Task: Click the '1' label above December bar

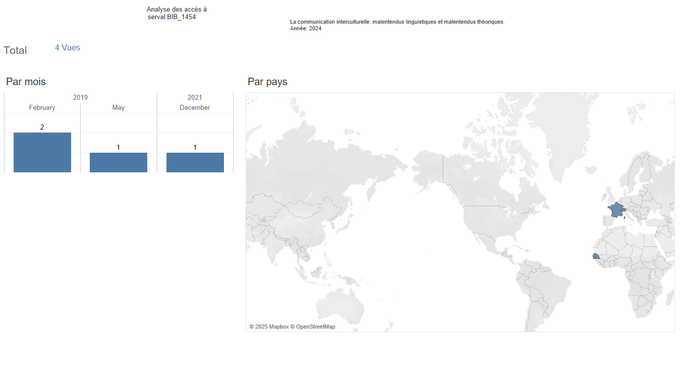Action: click(x=195, y=147)
